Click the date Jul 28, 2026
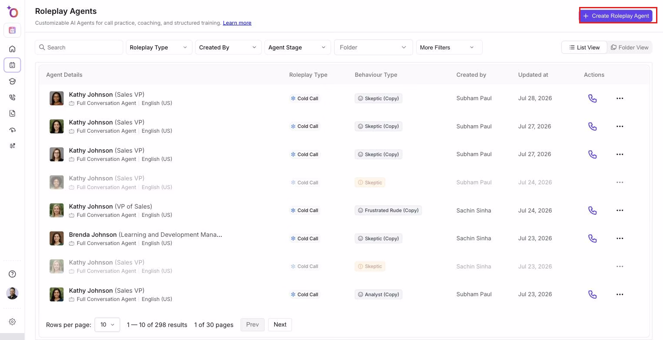 click(535, 98)
